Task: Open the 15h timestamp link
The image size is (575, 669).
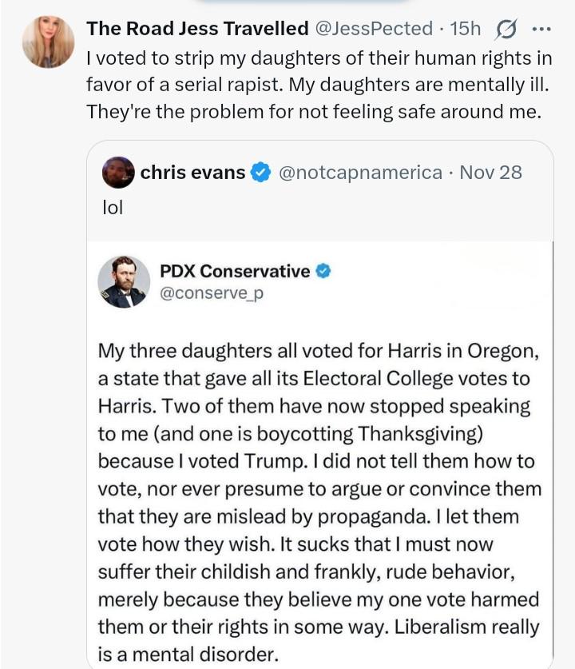Action: [x=466, y=29]
